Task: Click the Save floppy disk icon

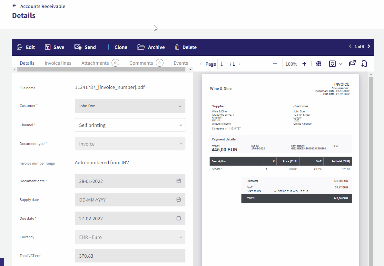Action: (x=48, y=47)
